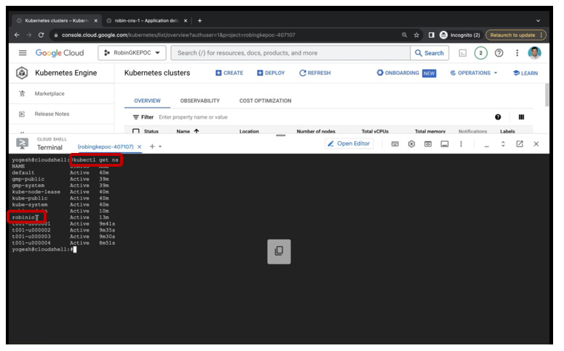Click the Total vCPUs column header

(375, 131)
